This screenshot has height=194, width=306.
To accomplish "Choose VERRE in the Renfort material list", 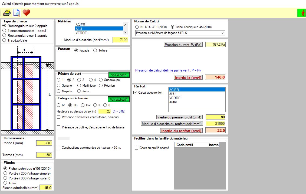I will tap(175, 98).
